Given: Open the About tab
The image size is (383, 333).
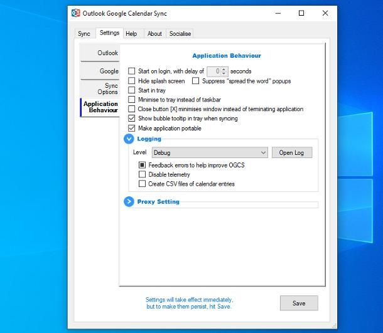Looking at the screenshot, I should click(x=154, y=34).
